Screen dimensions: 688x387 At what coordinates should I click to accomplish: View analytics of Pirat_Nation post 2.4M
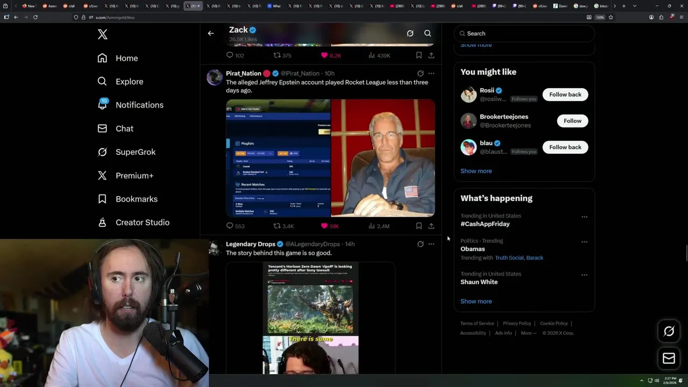pos(379,226)
